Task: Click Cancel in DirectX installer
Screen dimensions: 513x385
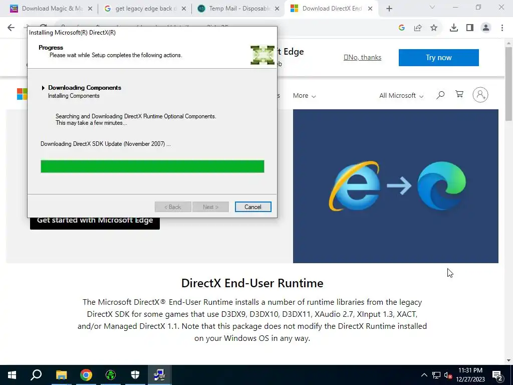Action: 253,207
